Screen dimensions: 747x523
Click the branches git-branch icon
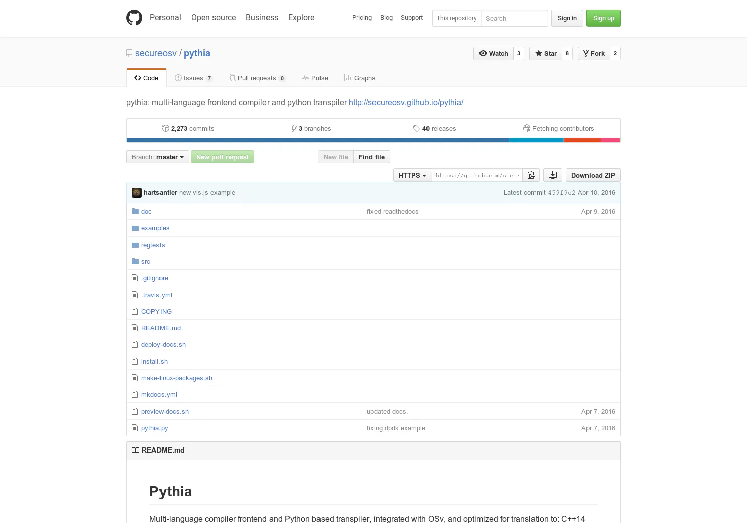click(x=294, y=128)
